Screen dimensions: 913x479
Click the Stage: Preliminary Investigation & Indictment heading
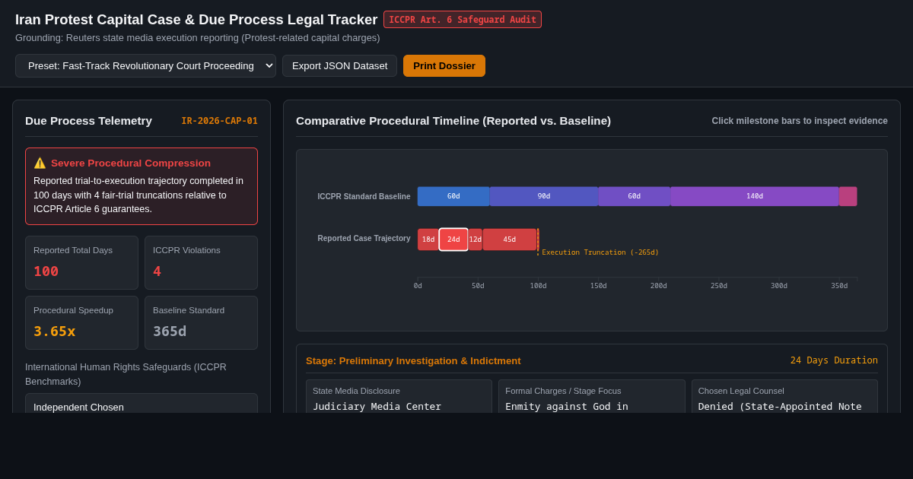pos(413,360)
